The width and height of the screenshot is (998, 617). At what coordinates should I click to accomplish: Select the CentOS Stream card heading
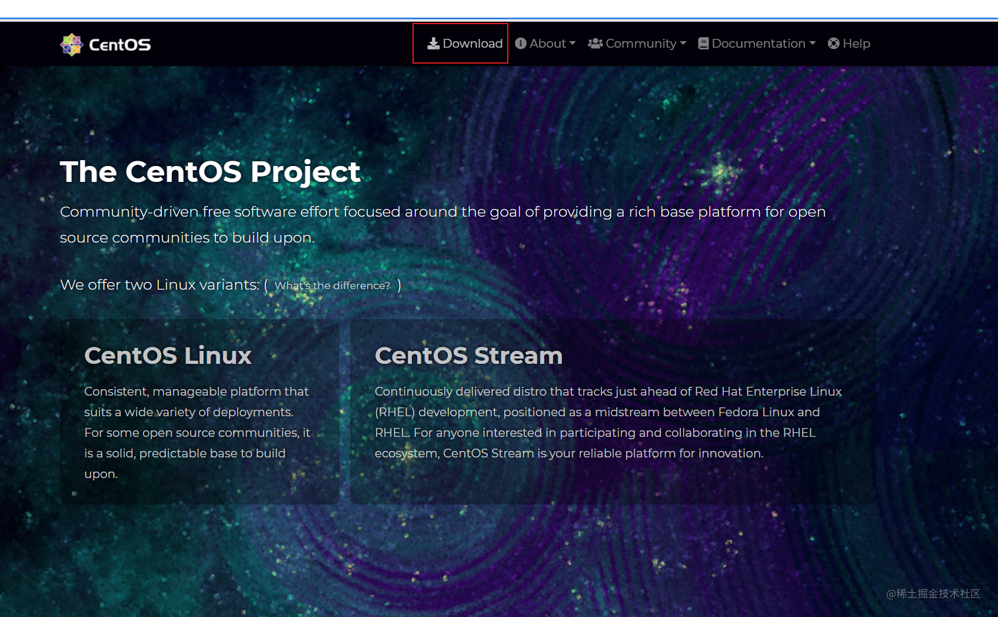coord(469,356)
